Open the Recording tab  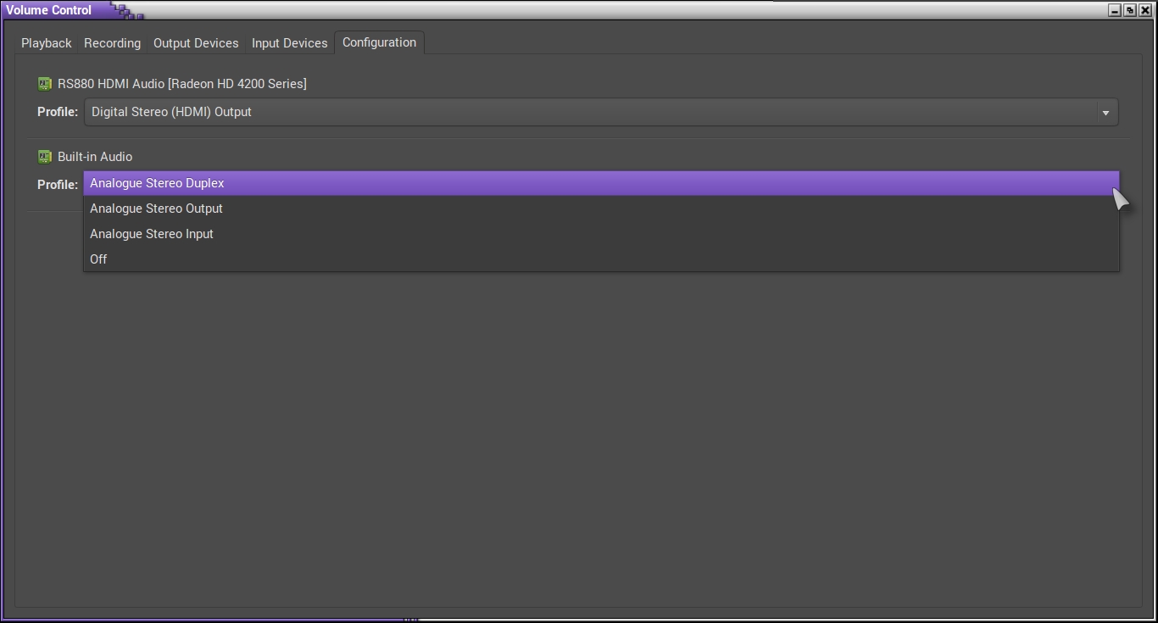[112, 43]
